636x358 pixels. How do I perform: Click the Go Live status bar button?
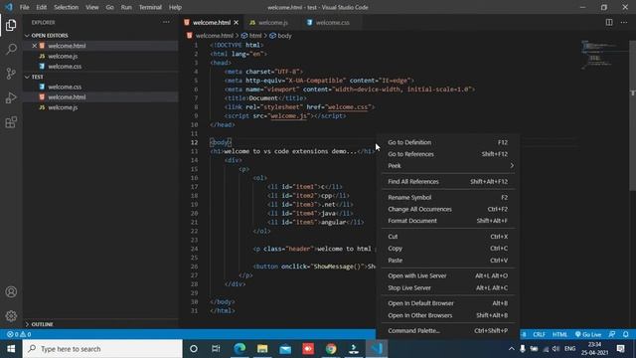coord(588,334)
